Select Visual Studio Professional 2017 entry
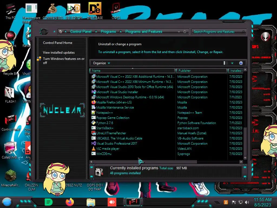This screenshot has height=208, width=277. click(133, 144)
